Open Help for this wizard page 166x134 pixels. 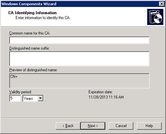tap(149, 126)
